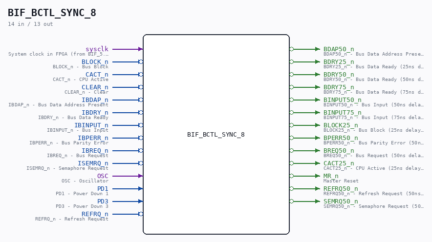Click 'IBREQ_n - Bus Request' description
Screen dimensions: 432x242
tap(78, 155)
